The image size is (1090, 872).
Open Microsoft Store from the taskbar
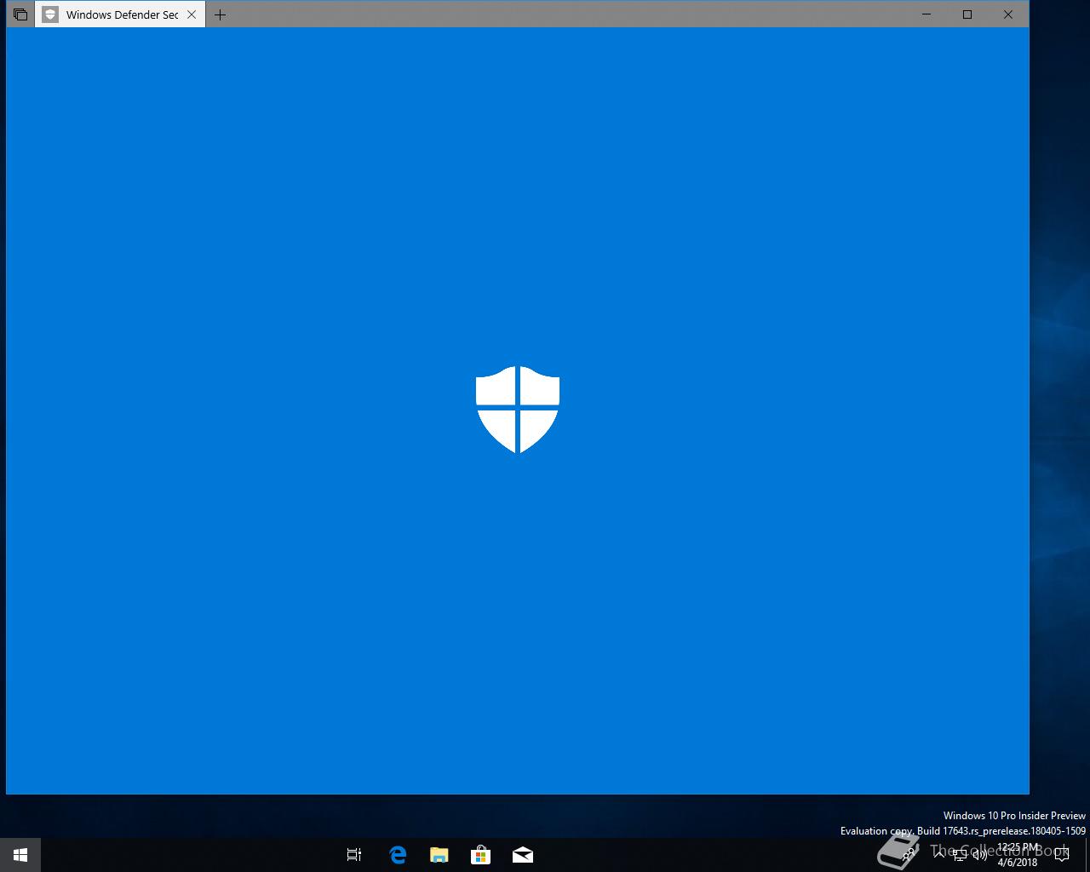[481, 855]
